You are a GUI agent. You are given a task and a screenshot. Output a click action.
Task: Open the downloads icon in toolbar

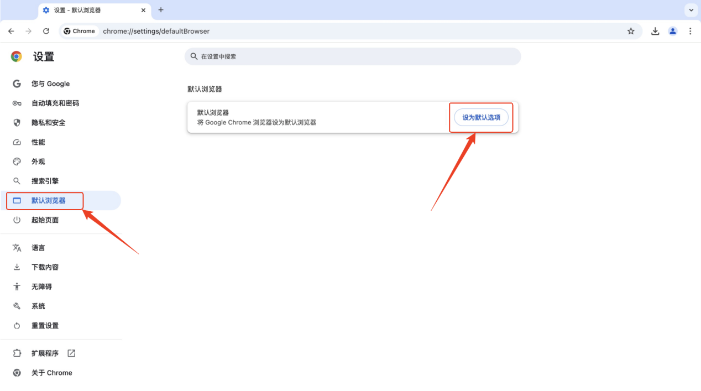[x=655, y=32]
